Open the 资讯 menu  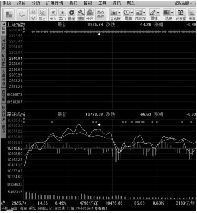(116, 3)
